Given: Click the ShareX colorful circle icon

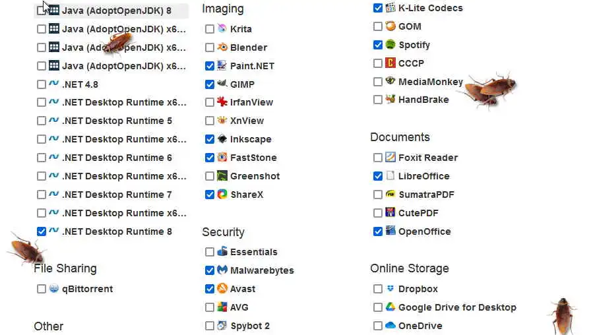Looking at the screenshot, I should (x=222, y=194).
